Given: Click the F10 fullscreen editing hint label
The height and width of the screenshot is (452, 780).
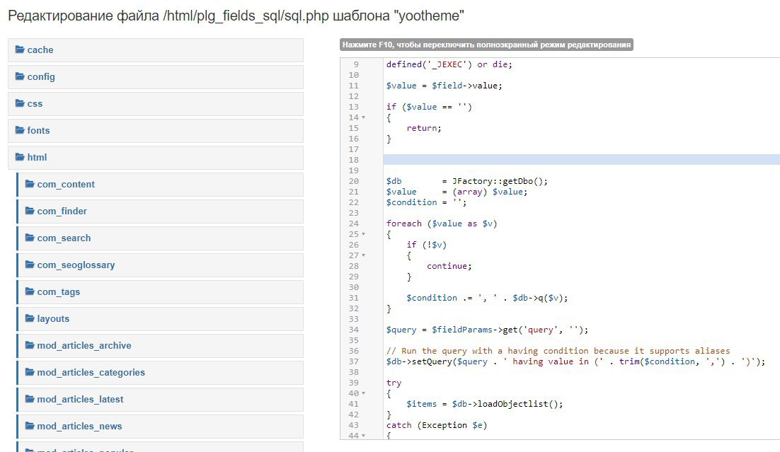Looking at the screenshot, I should (x=486, y=45).
